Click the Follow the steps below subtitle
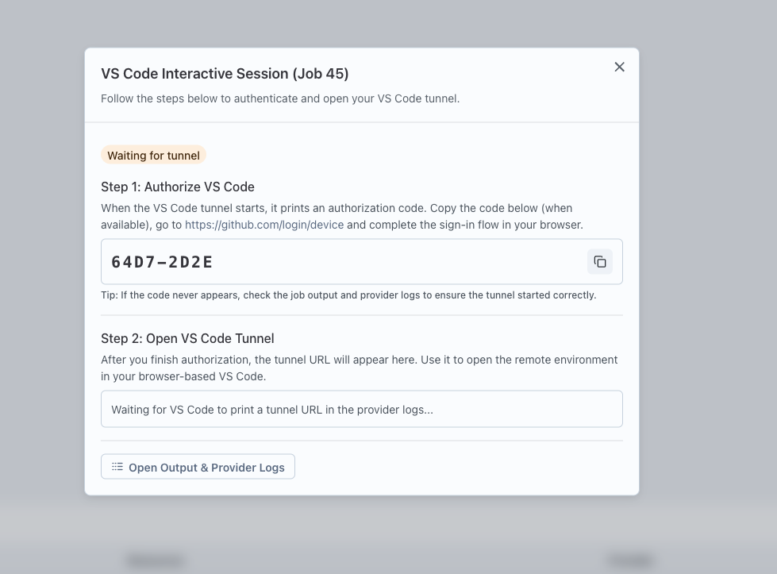This screenshot has height=574, width=777. (x=280, y=98)
